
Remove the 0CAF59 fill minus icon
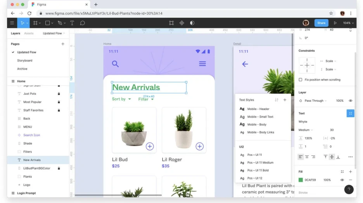tap(350, 180)
